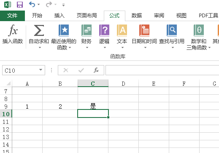Click inside the formula bar input
Viewport: 219px width, 153px height.
click(x=162, y=70)
